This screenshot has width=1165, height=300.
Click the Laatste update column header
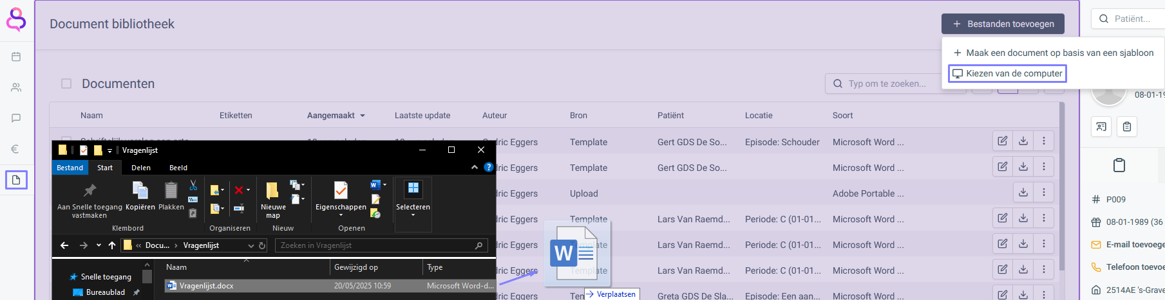(x=422, y=116)
